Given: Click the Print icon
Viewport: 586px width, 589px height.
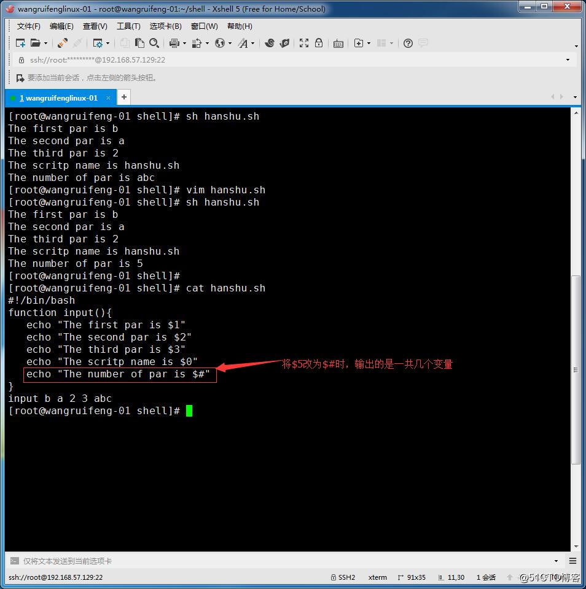Looking at the screenshot, I should click(x=174, y=43).
